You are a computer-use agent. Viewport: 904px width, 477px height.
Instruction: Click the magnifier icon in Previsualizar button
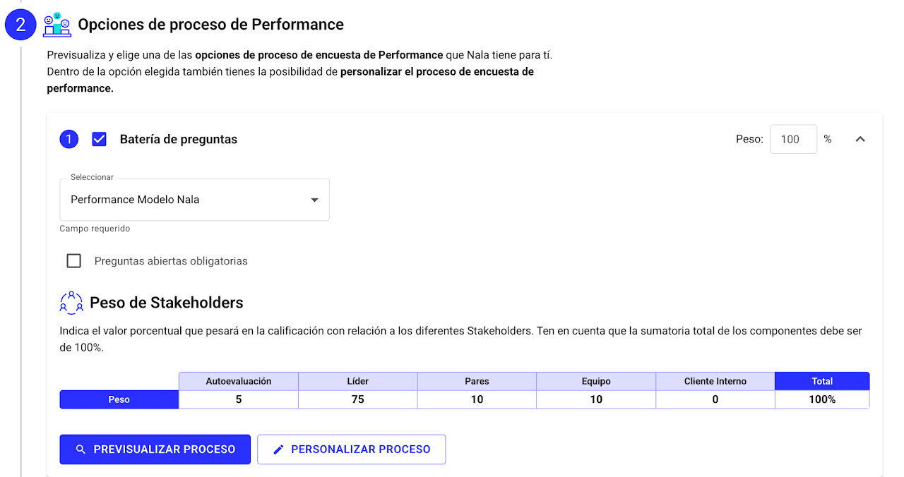point(81,449)
